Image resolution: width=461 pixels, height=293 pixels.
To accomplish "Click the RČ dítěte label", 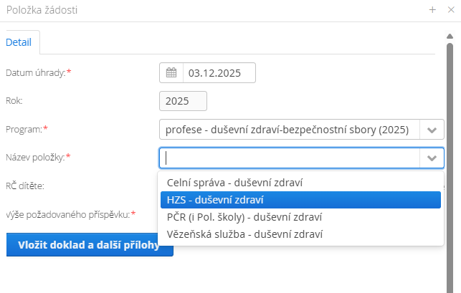I will [x=25, y=186].
